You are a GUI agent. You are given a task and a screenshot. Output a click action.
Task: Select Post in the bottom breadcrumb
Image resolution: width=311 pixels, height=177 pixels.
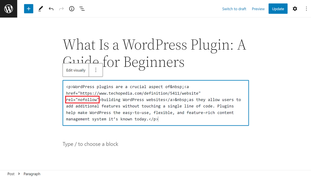click(x=11, y=174)
